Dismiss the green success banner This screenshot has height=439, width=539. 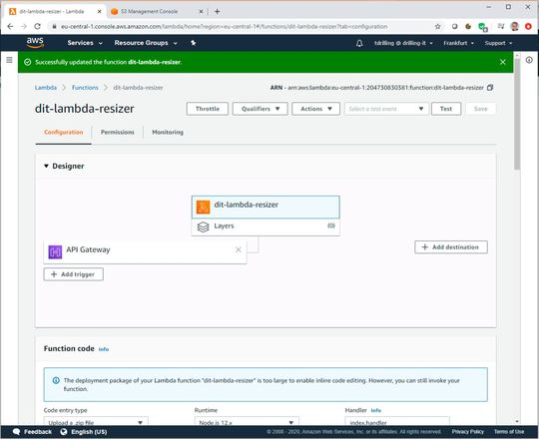[502, 62]
